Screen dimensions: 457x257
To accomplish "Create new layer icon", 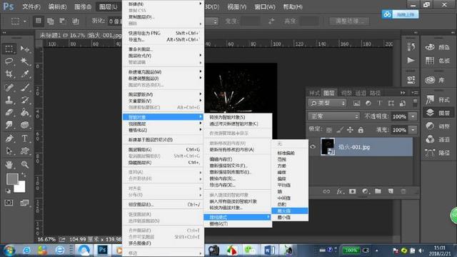I will [391, 191].
